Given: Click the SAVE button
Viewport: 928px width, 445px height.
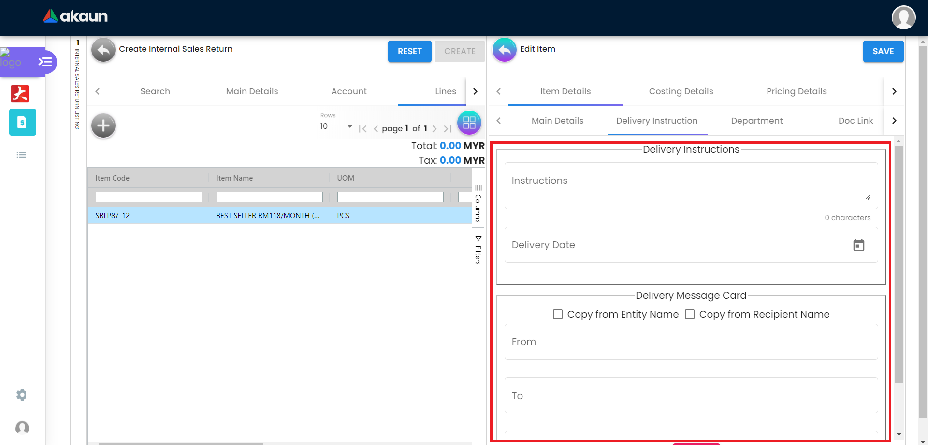Looking at the screenshot, I should point(883,51).
